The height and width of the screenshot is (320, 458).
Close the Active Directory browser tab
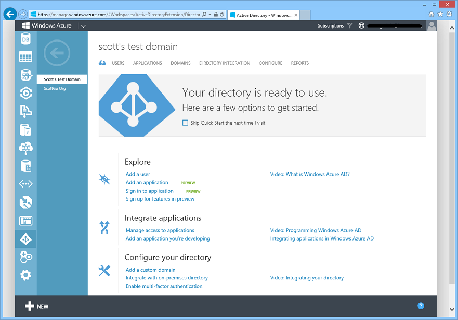pyautogui.click(x=296, y=15)
